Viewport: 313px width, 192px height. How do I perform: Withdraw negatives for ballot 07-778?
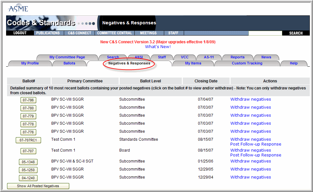[250, 123]
